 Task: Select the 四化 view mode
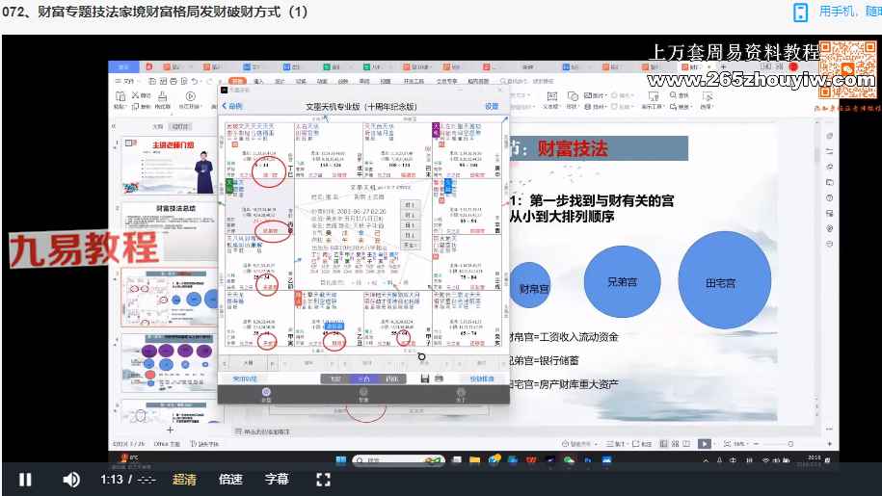390,379
